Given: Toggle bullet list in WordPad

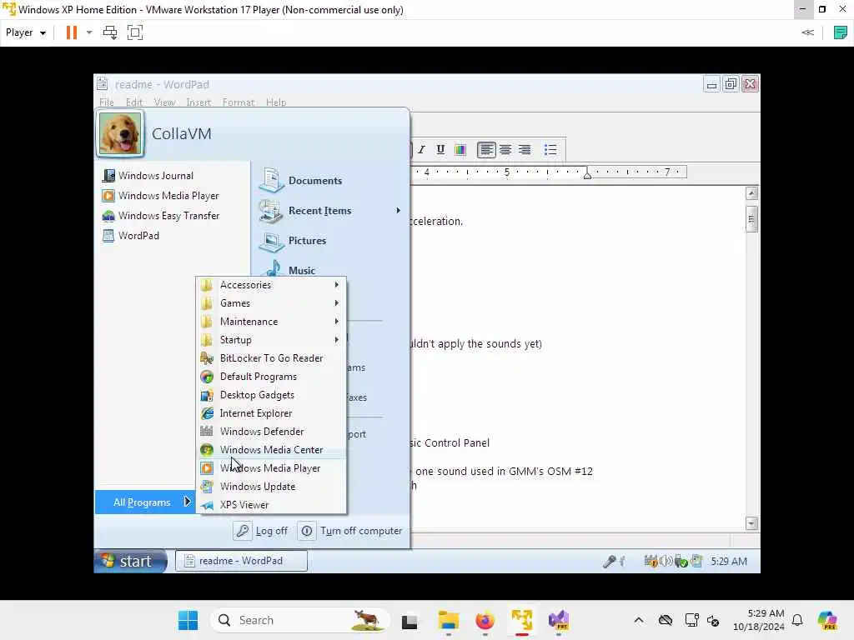Looking at the screenshot, I should tap(550, 150).
